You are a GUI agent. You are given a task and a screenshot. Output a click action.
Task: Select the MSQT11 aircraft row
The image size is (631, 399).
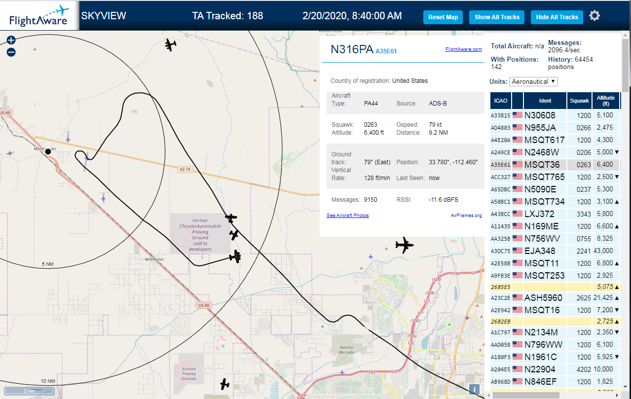pos(555,263)
